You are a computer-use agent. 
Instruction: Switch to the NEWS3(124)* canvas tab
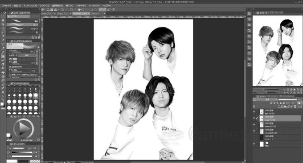tap(81, 13)
